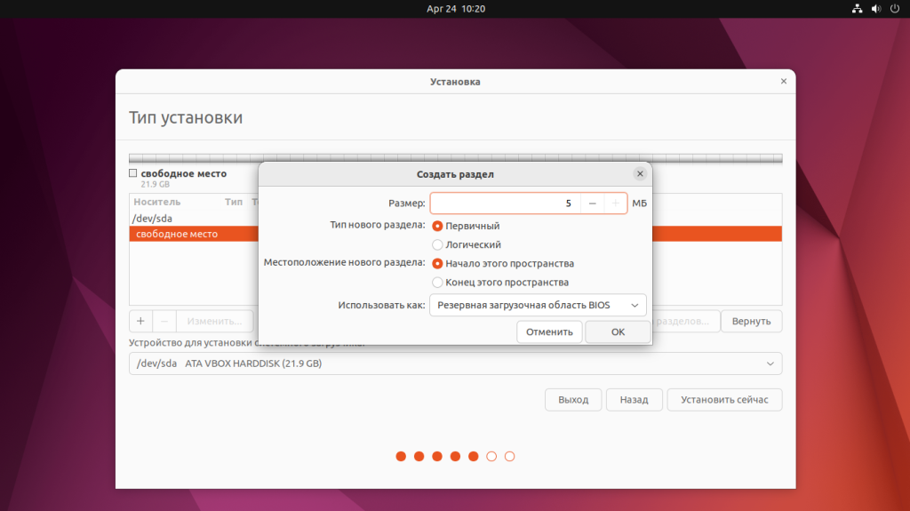Open the network status icon in top bar

pyautogui.click(x=857, y=9)
